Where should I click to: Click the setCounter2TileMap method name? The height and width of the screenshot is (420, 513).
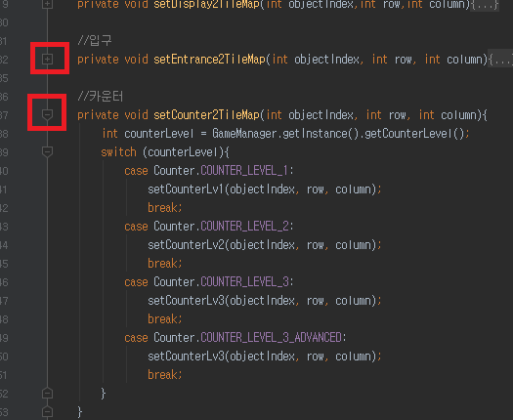coord(206,115)
